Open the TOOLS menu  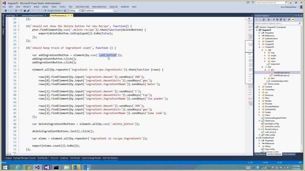pos(62,7)
